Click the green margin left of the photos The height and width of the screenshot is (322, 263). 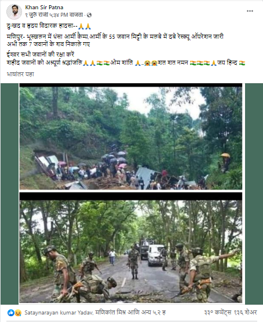point(9,193)
